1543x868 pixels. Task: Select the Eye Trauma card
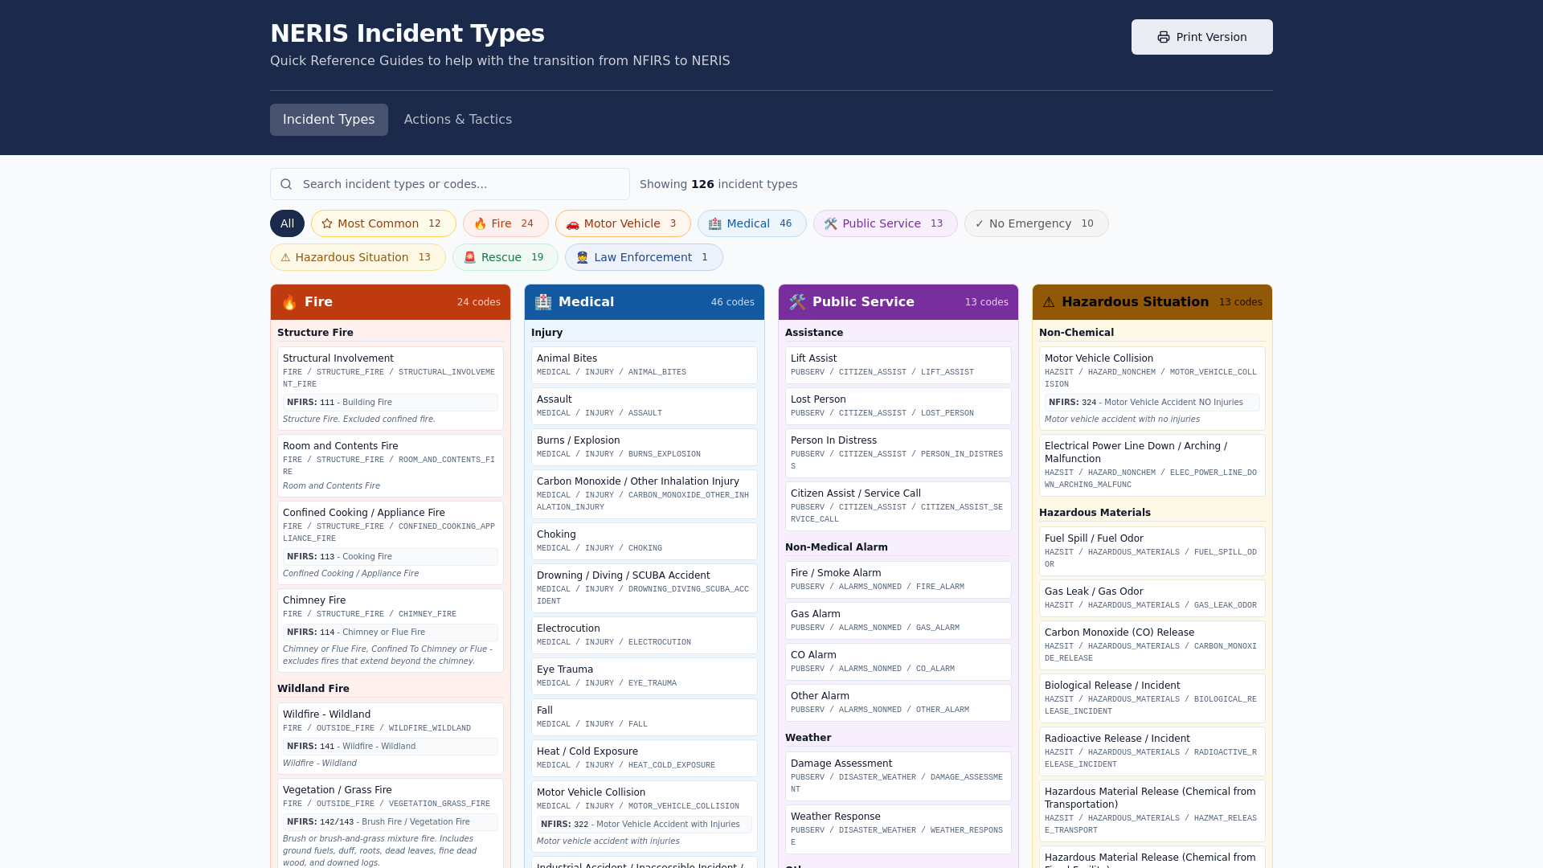point(645,677)
